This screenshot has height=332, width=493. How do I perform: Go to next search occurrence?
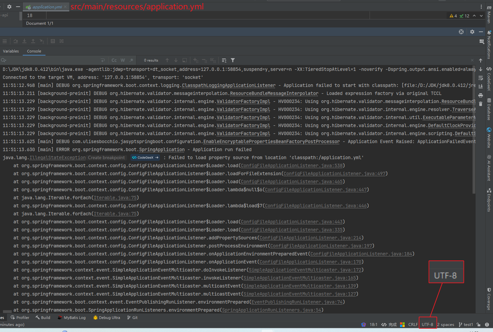tap(176, 60)
